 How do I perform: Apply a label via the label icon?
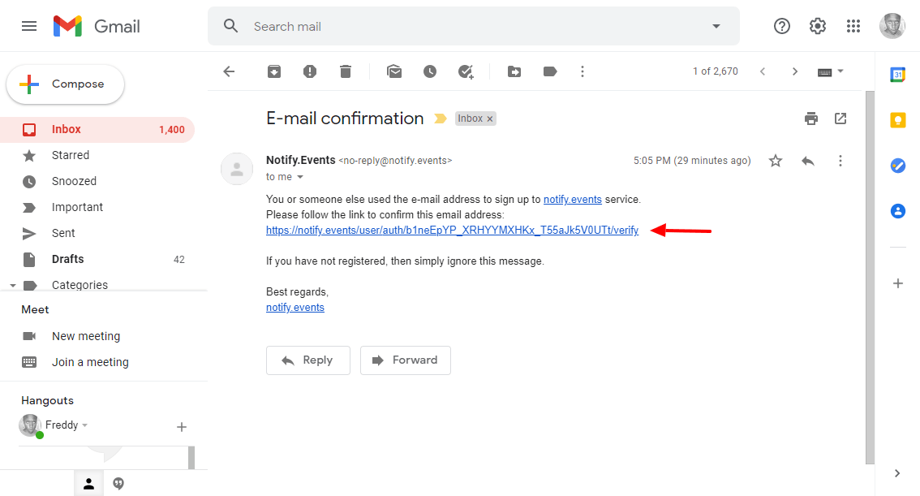pos(550,71)
